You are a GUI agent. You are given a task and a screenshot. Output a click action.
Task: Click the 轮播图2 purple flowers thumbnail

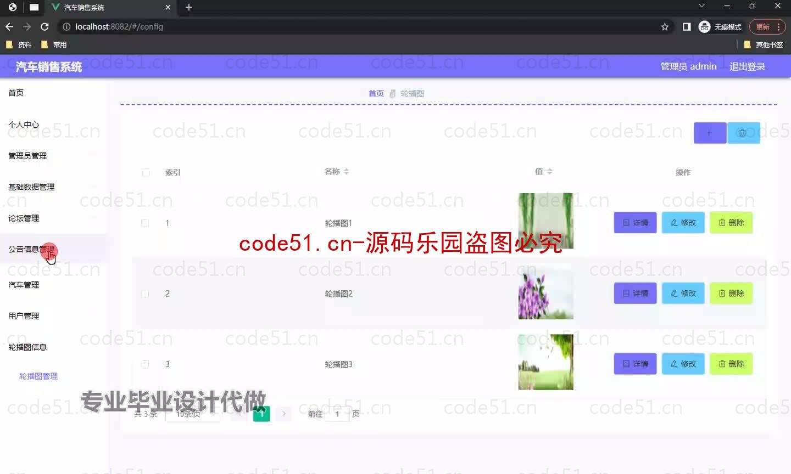pyautogui.click(x=545, y=292)
